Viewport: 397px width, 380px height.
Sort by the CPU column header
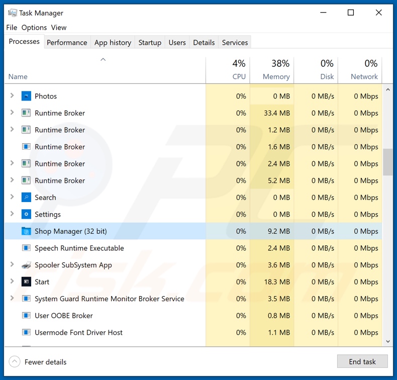228,70
